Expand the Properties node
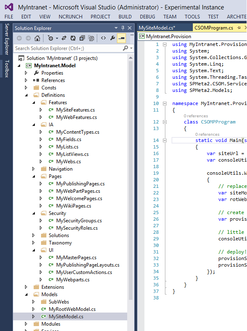Screen dimensions: 247x331 click(26, 73)
